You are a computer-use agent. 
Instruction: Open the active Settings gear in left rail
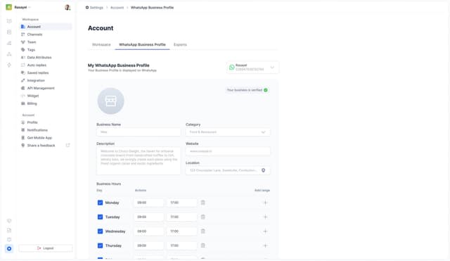click(9, 248)
